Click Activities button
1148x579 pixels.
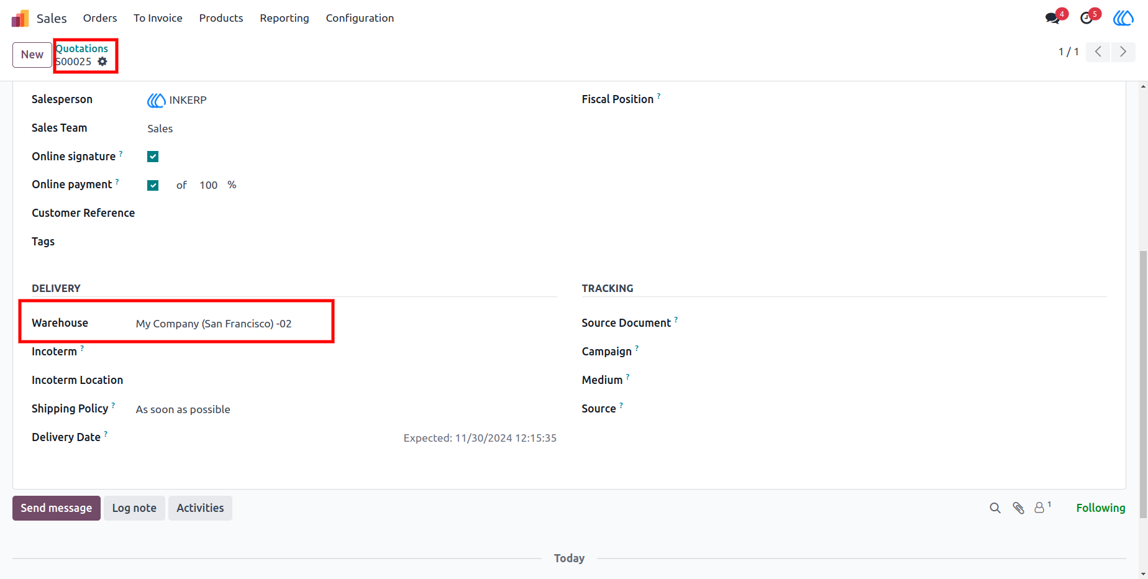click(x=200, y=508)
